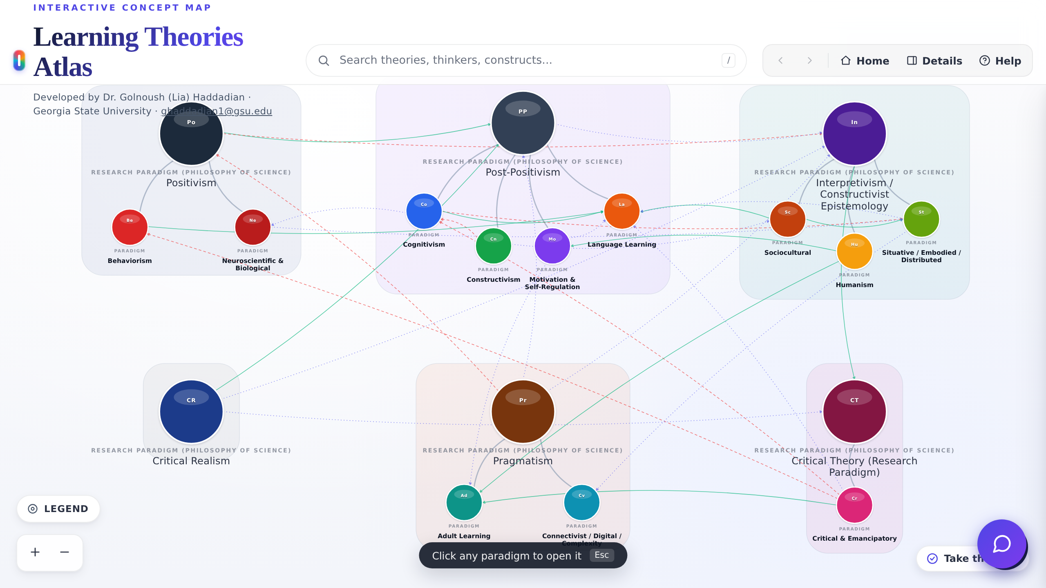1046x588 pixels.
Task: Zoom out with the minus button
Action: tap(65, 552)
